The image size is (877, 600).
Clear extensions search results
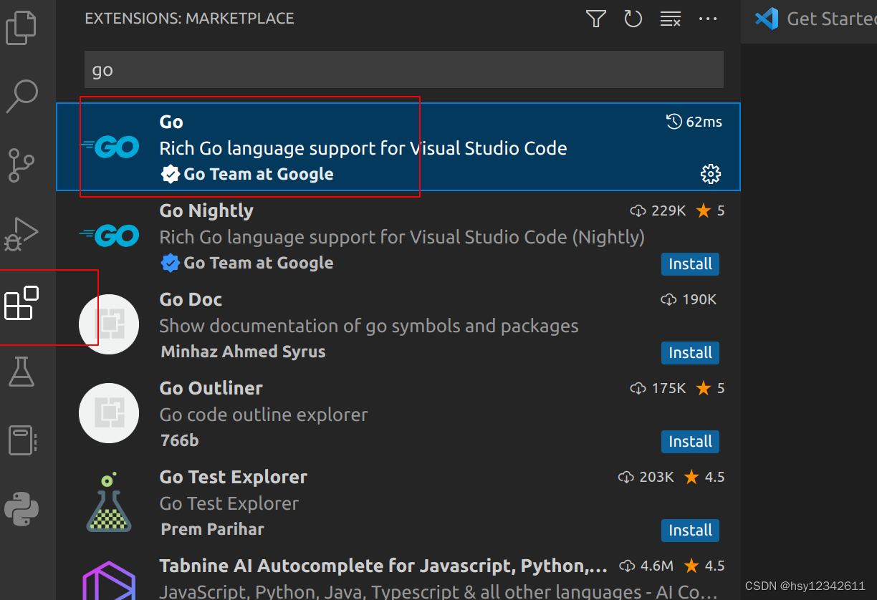(x=670, y=19)
